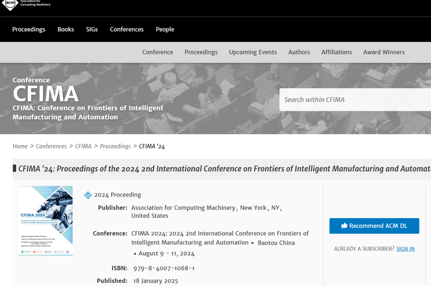The height and width of the screenshot is (287, 431).
Task: Click the large CFIMA banner heading
Action: coord(46,94)
